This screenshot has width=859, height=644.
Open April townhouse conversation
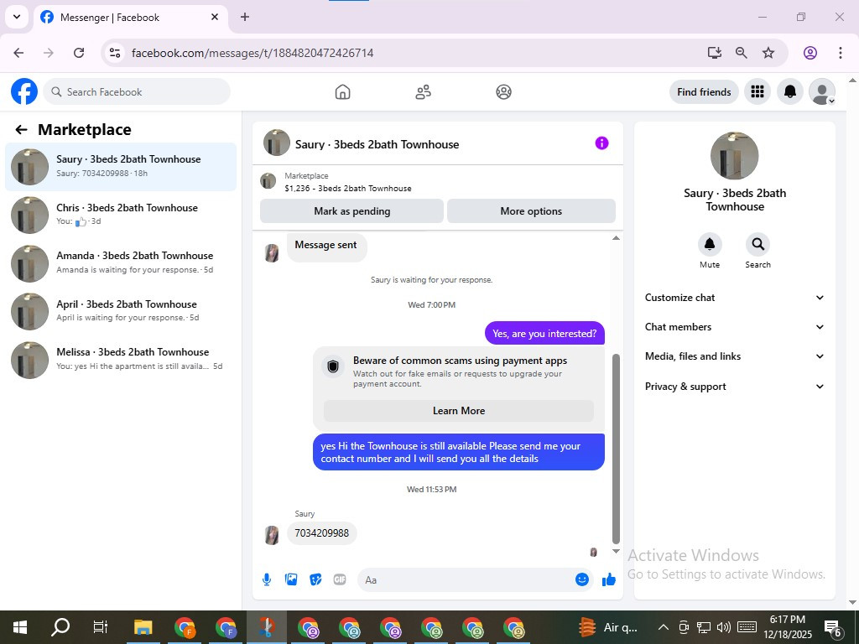(121, 311)
